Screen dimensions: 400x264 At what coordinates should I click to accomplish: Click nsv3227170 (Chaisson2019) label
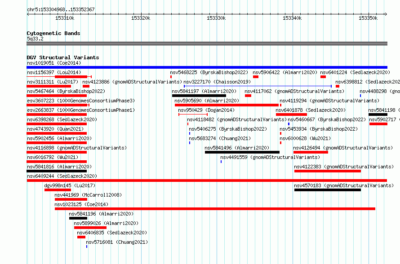coord(217,82)
